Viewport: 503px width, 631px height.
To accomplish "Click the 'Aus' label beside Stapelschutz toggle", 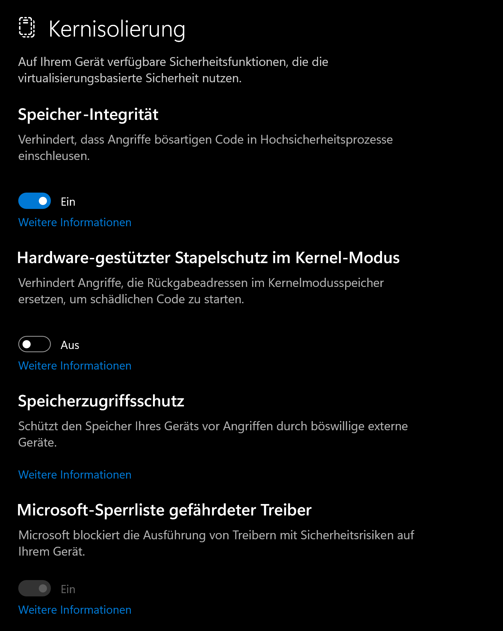I will tap(70, 345).
